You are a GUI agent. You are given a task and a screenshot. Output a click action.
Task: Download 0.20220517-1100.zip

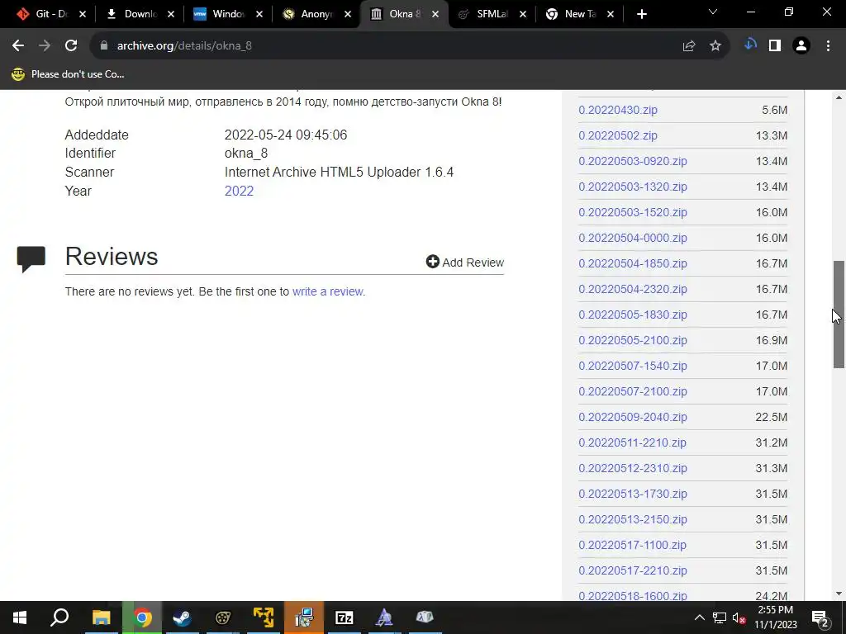pyautogui.click(x=632, y=545)
